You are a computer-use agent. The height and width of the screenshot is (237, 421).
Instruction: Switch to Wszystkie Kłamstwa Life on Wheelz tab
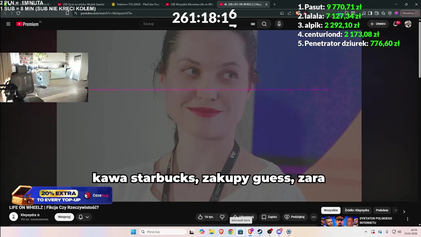click(x=189, y=4)
